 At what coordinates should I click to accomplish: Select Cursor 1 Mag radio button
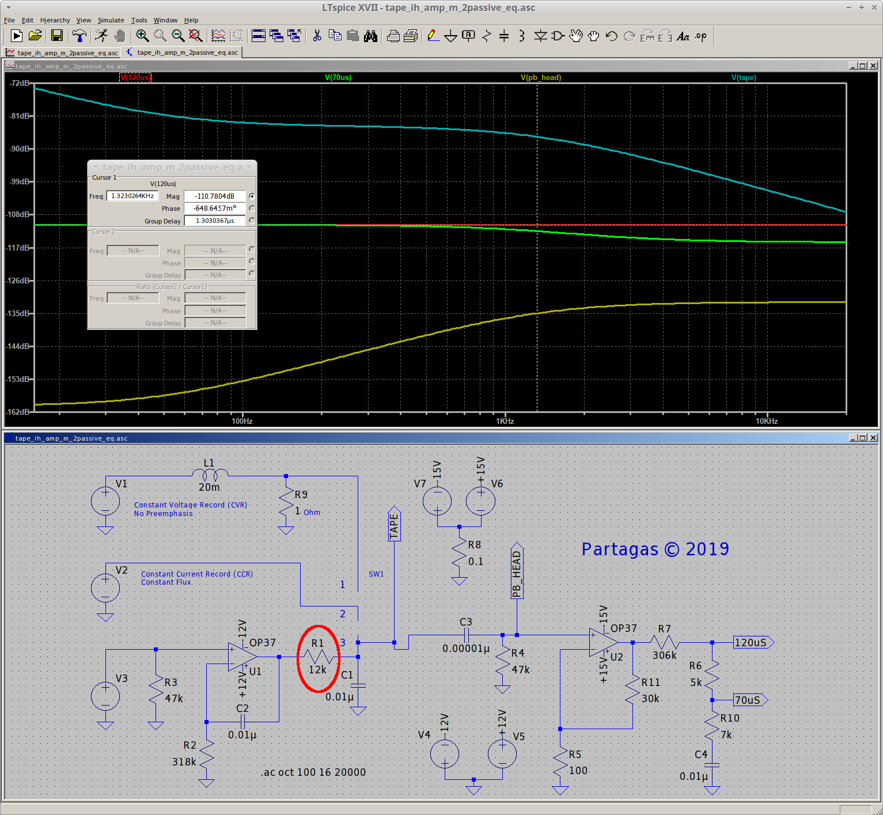click(x=252, y=196)
